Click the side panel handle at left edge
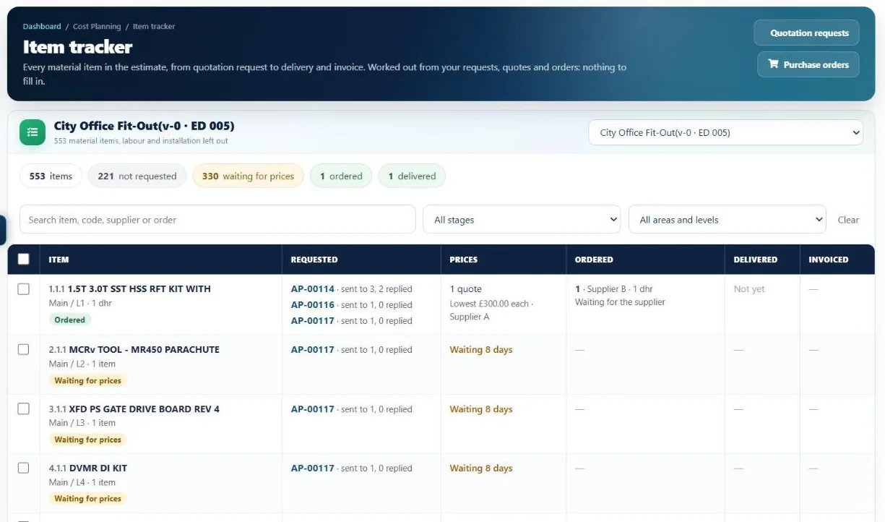 coord(3,230)
